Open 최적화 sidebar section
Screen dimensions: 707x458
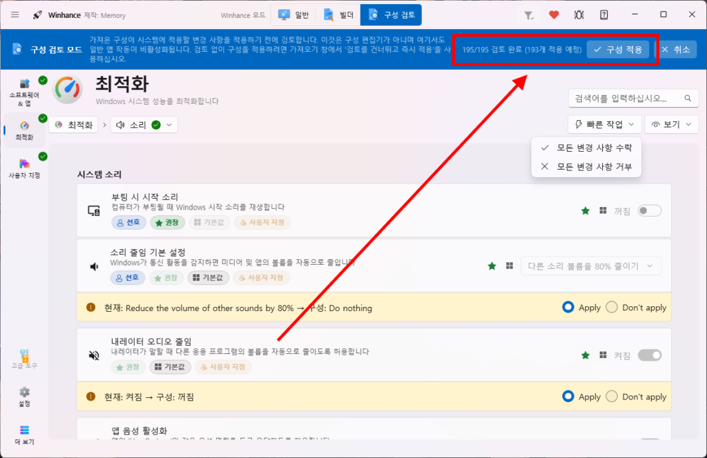point(24,130)
